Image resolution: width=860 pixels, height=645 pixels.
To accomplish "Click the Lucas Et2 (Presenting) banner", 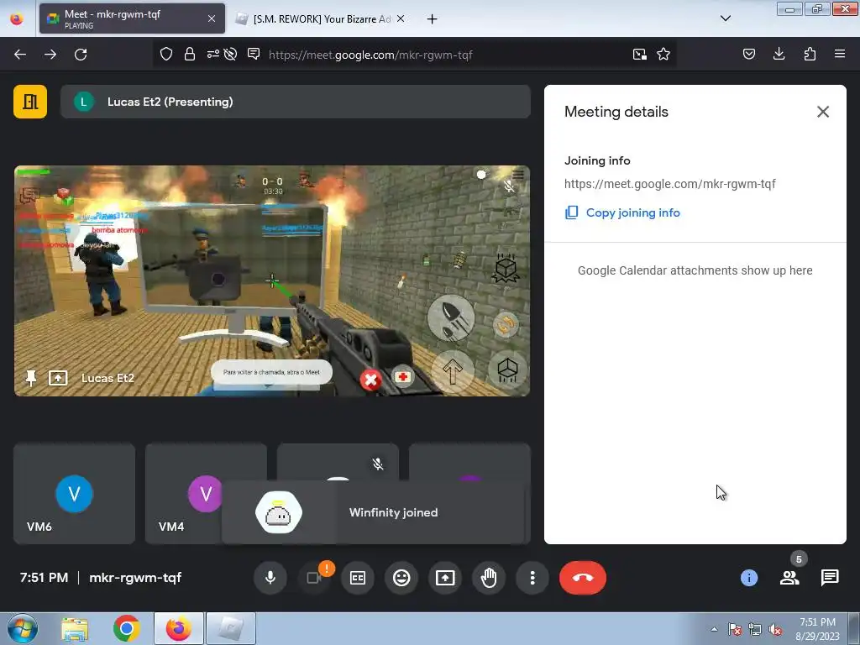I will coord(296,102).
